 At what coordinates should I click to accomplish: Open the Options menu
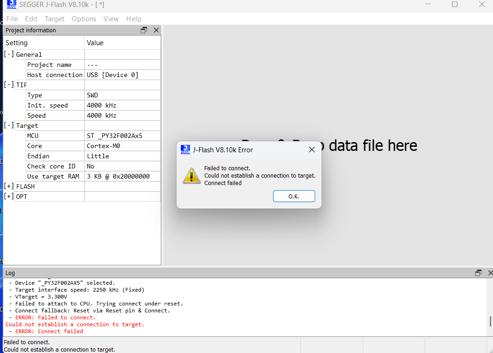[x=84, y=19]
